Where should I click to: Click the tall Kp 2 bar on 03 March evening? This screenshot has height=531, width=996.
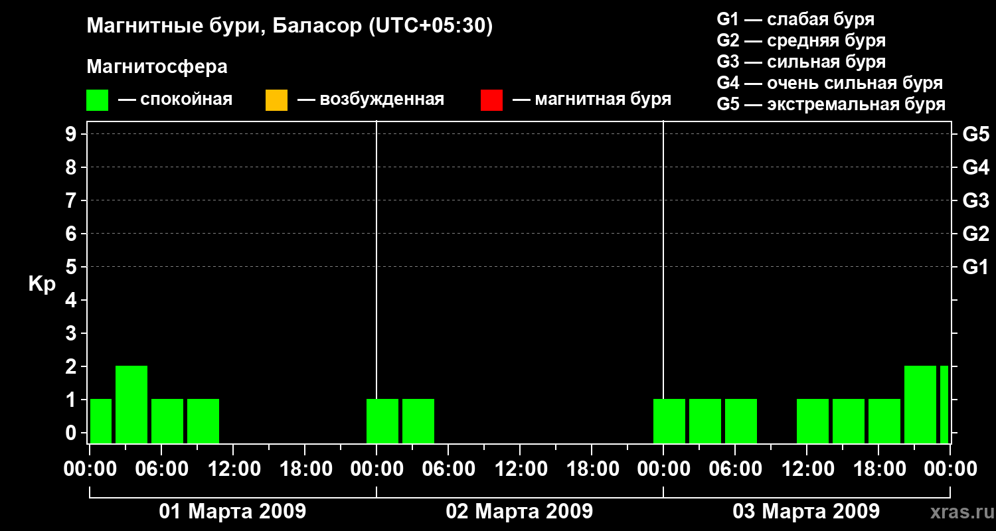click(920, 404)
